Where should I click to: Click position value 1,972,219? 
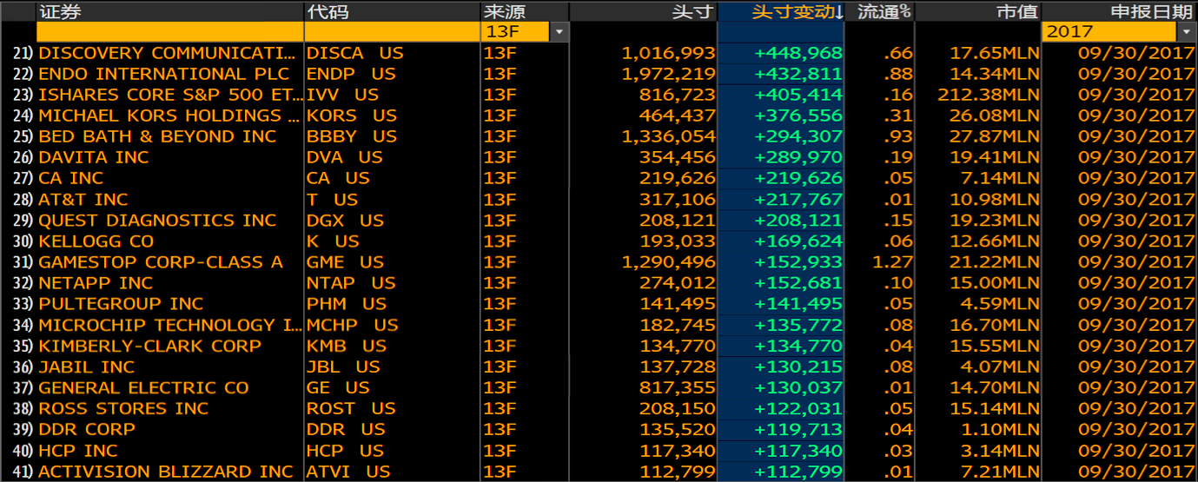[668, 74]
